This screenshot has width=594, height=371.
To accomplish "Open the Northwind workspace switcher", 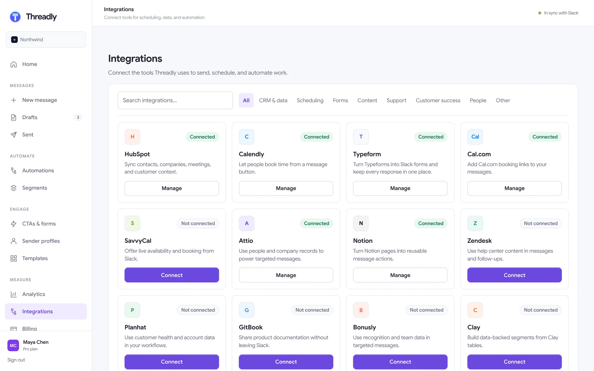I will [46, 40].
